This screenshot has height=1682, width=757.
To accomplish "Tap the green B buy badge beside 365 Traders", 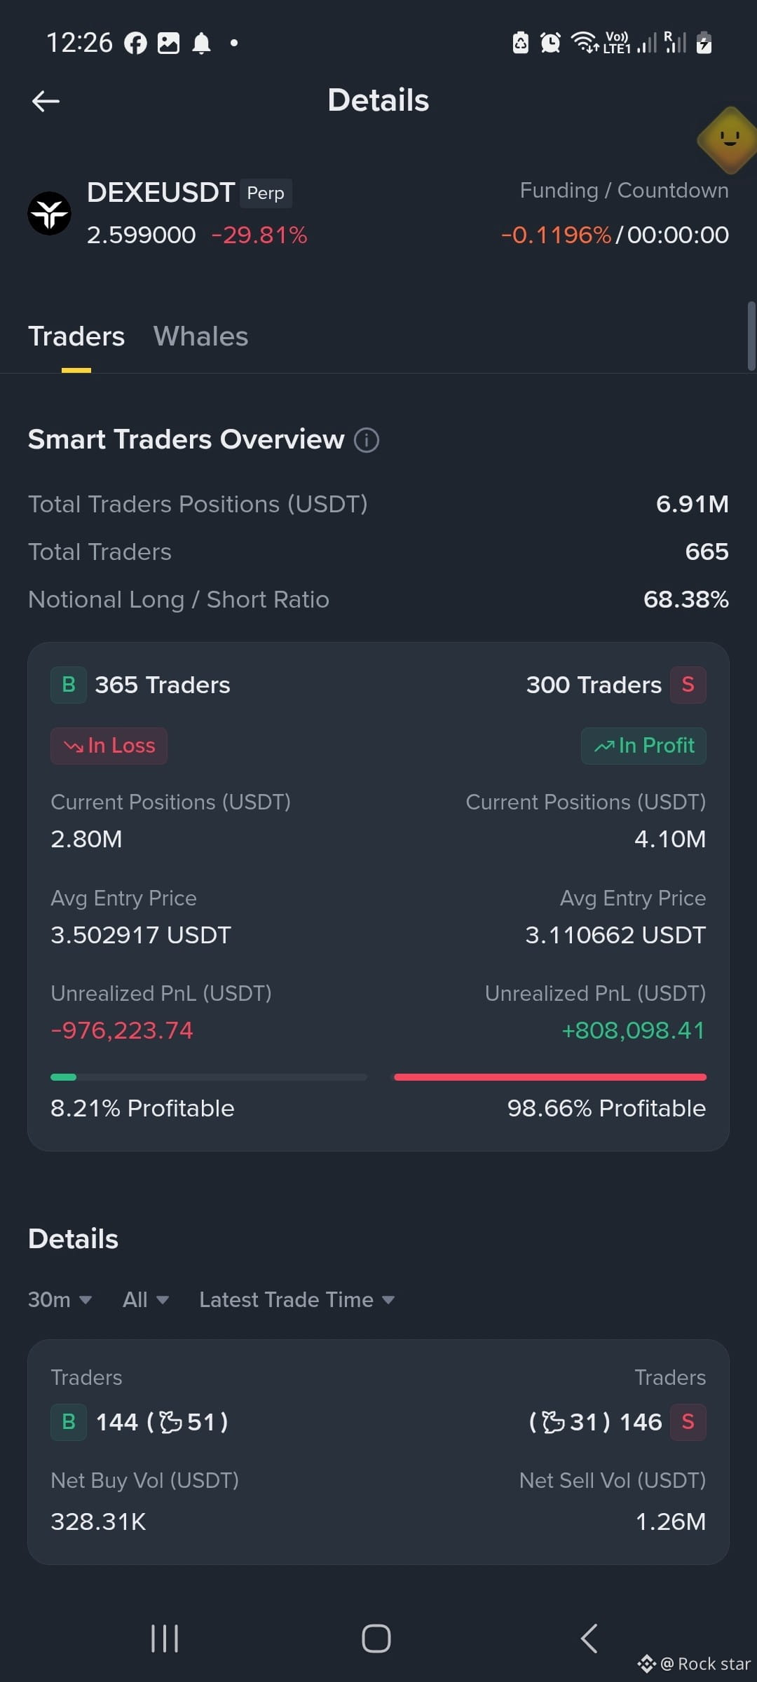I will point(69,685).
